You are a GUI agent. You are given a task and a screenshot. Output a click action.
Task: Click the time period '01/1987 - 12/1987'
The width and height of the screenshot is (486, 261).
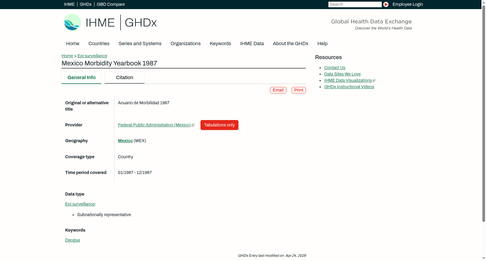pyautogui.click(x=135, y=172)
